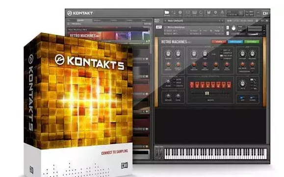284x177 pixels.
Task: Click the blue button on the instrument header
Action: click(235, 42)
